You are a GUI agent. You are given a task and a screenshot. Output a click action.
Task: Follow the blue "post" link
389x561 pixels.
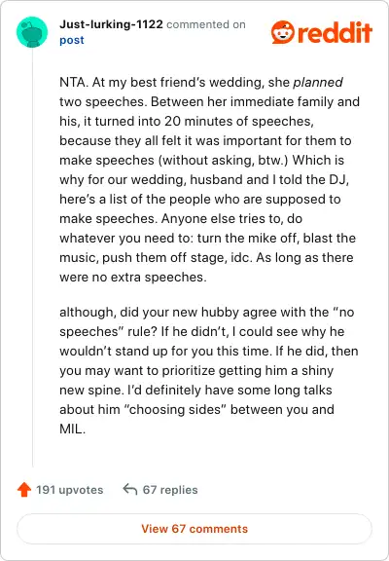click(x=72, y=40)
